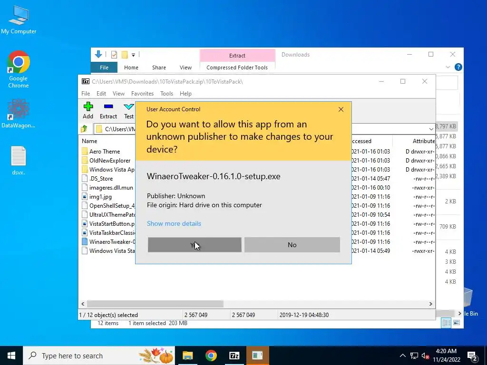Click the 7-Zip up-folder icon
This screenshot has height=365, width=487.
pos(84,129)
